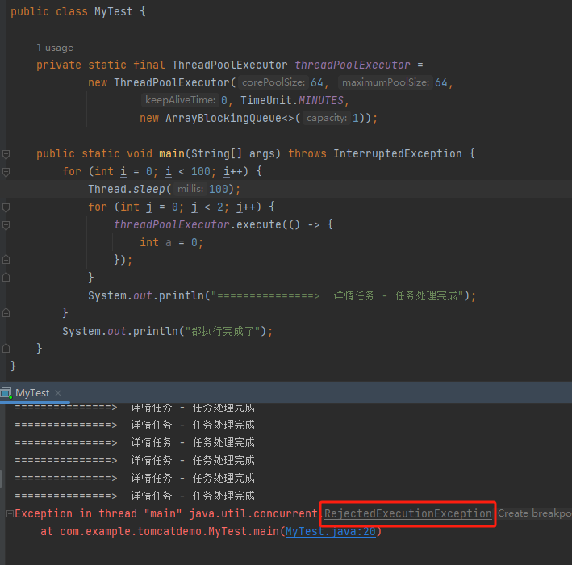Open the RejectedExecutionException link
This screenshot has height=565, width=572.
[x=408, y=513]
